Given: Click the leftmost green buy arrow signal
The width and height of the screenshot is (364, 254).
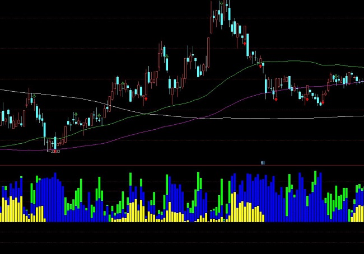Looking at the screenshot, I should click(x=34, y=96).
